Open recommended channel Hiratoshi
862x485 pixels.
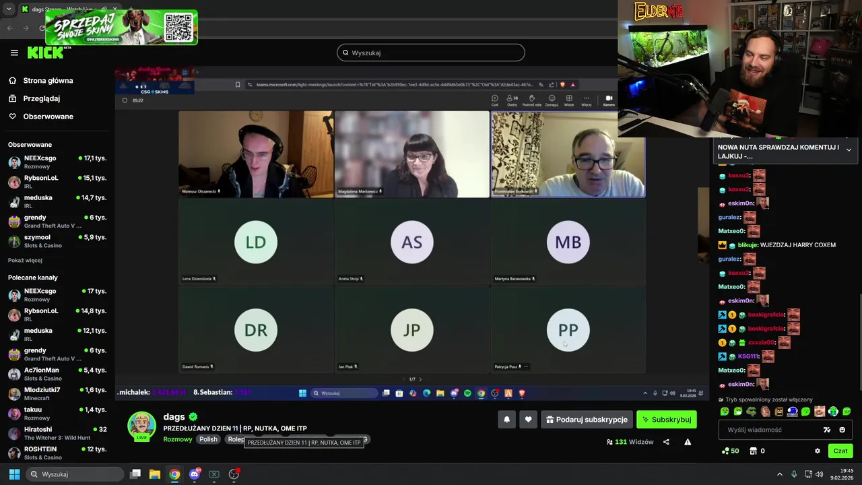tap(57, 433)
